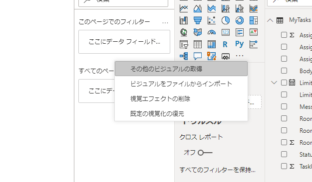Choose その他のビジュアルの取得 from menu
This screenshot has width=312, height=182.
[x=181, y=69]
